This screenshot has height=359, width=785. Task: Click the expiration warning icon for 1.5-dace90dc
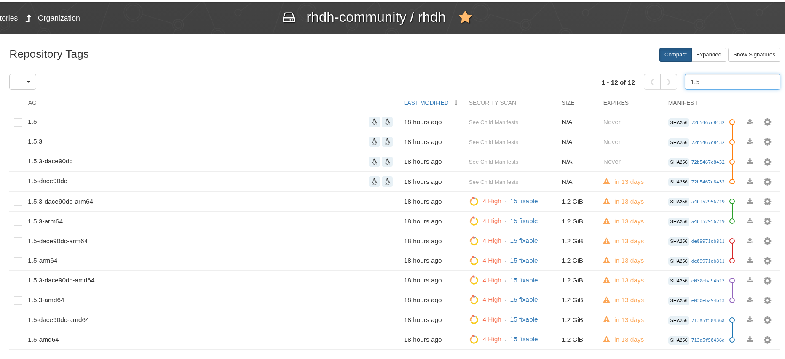(x=606, y=182)
